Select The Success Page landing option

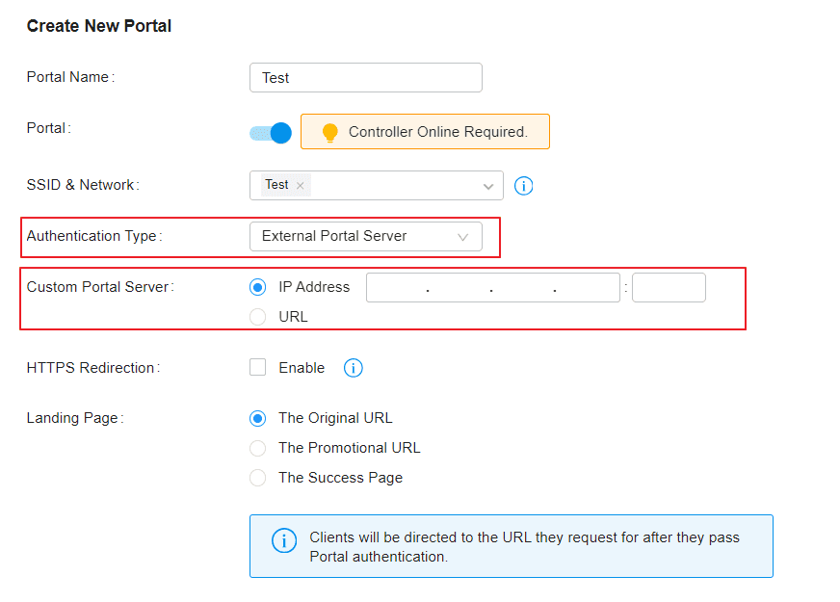(x=257, y=477)
